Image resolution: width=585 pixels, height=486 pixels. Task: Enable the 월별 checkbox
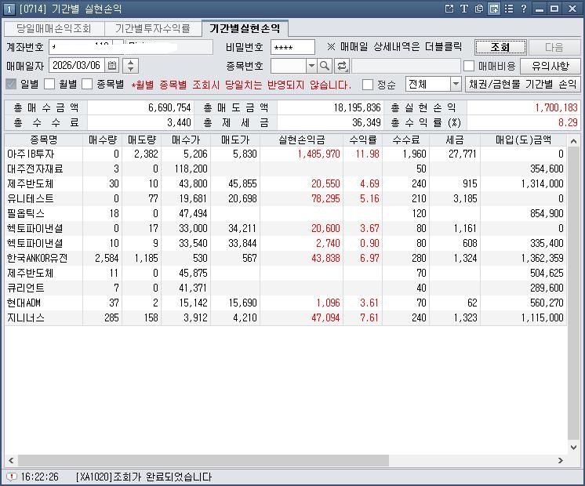[49, 84]
